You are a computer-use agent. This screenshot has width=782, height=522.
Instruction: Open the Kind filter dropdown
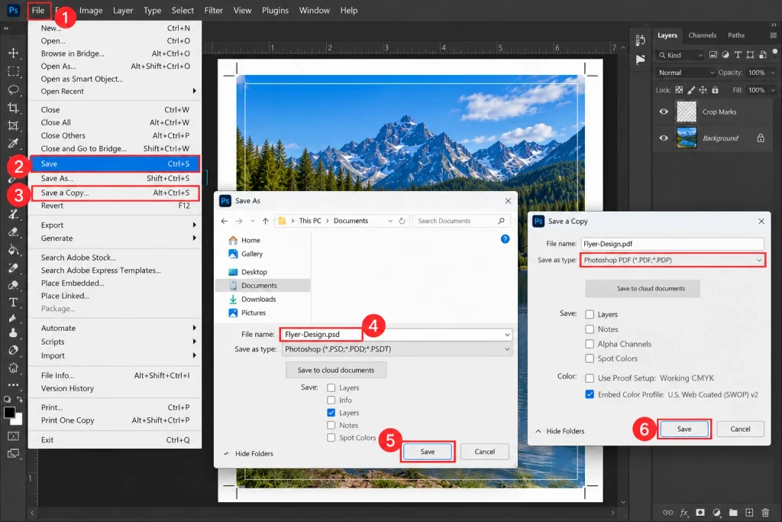tap(680, 55)
